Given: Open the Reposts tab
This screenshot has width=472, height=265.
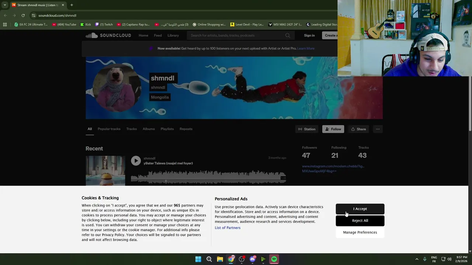Looking at the screenshot, I should [186, 129].
